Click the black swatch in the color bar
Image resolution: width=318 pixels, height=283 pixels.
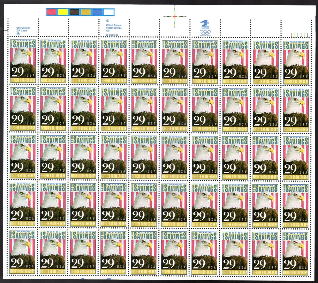click(74, 11)
